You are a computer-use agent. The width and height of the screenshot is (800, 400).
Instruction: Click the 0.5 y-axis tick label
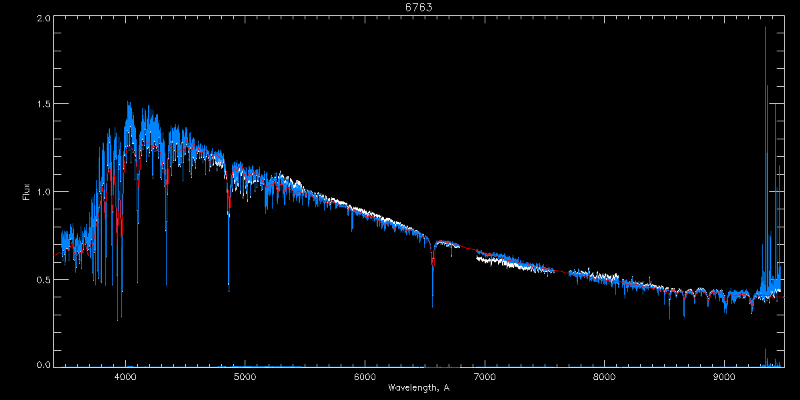pos(42,280)
